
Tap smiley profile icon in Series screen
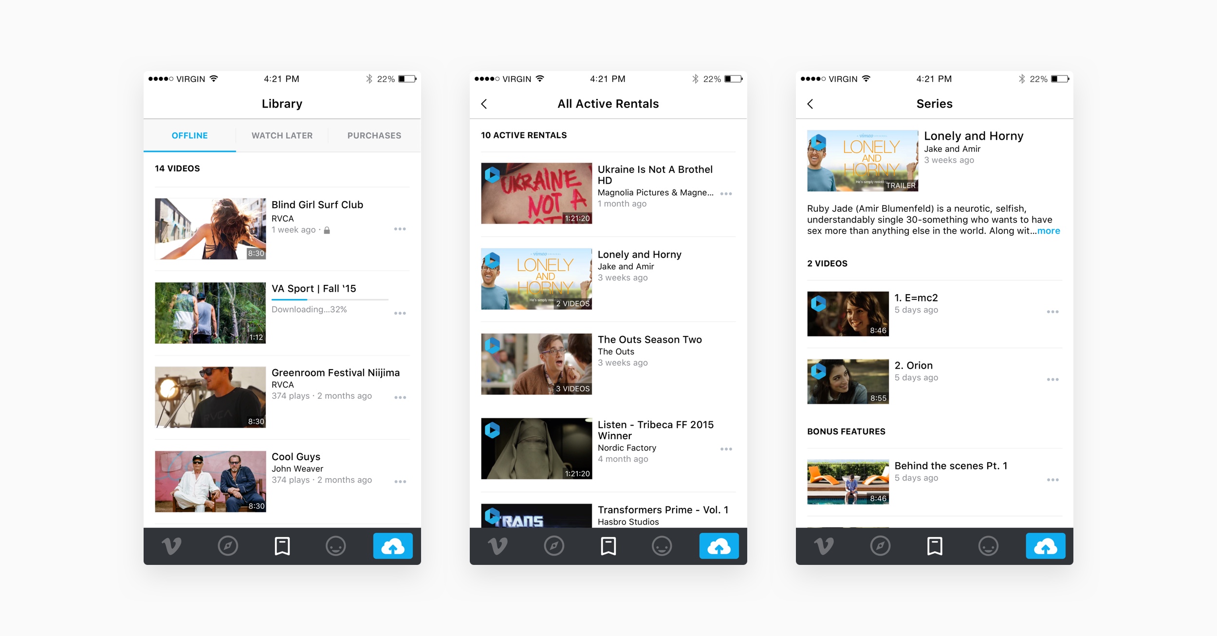click(x=988, y=546)
